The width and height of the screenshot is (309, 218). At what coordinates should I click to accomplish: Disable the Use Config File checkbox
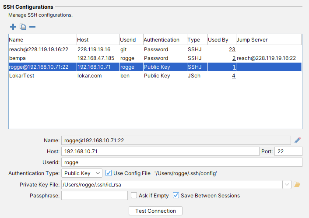[x=109, y=173]
